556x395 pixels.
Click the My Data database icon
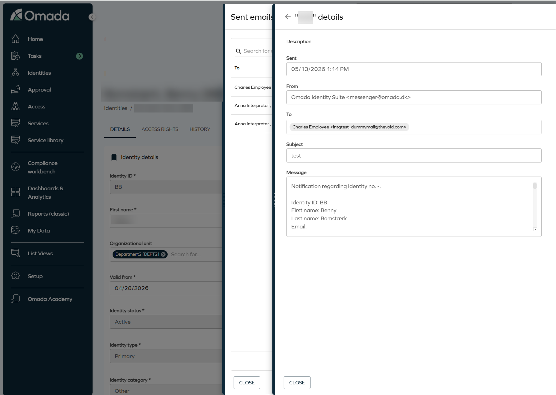pos(15,230)
